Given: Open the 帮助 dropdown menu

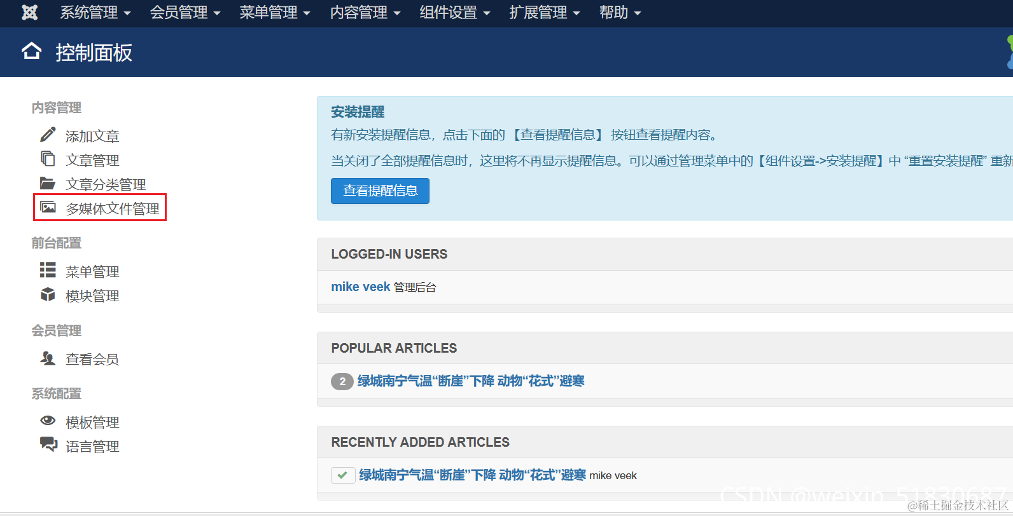Looking at the screenshot, I should (x=620, y=13).
